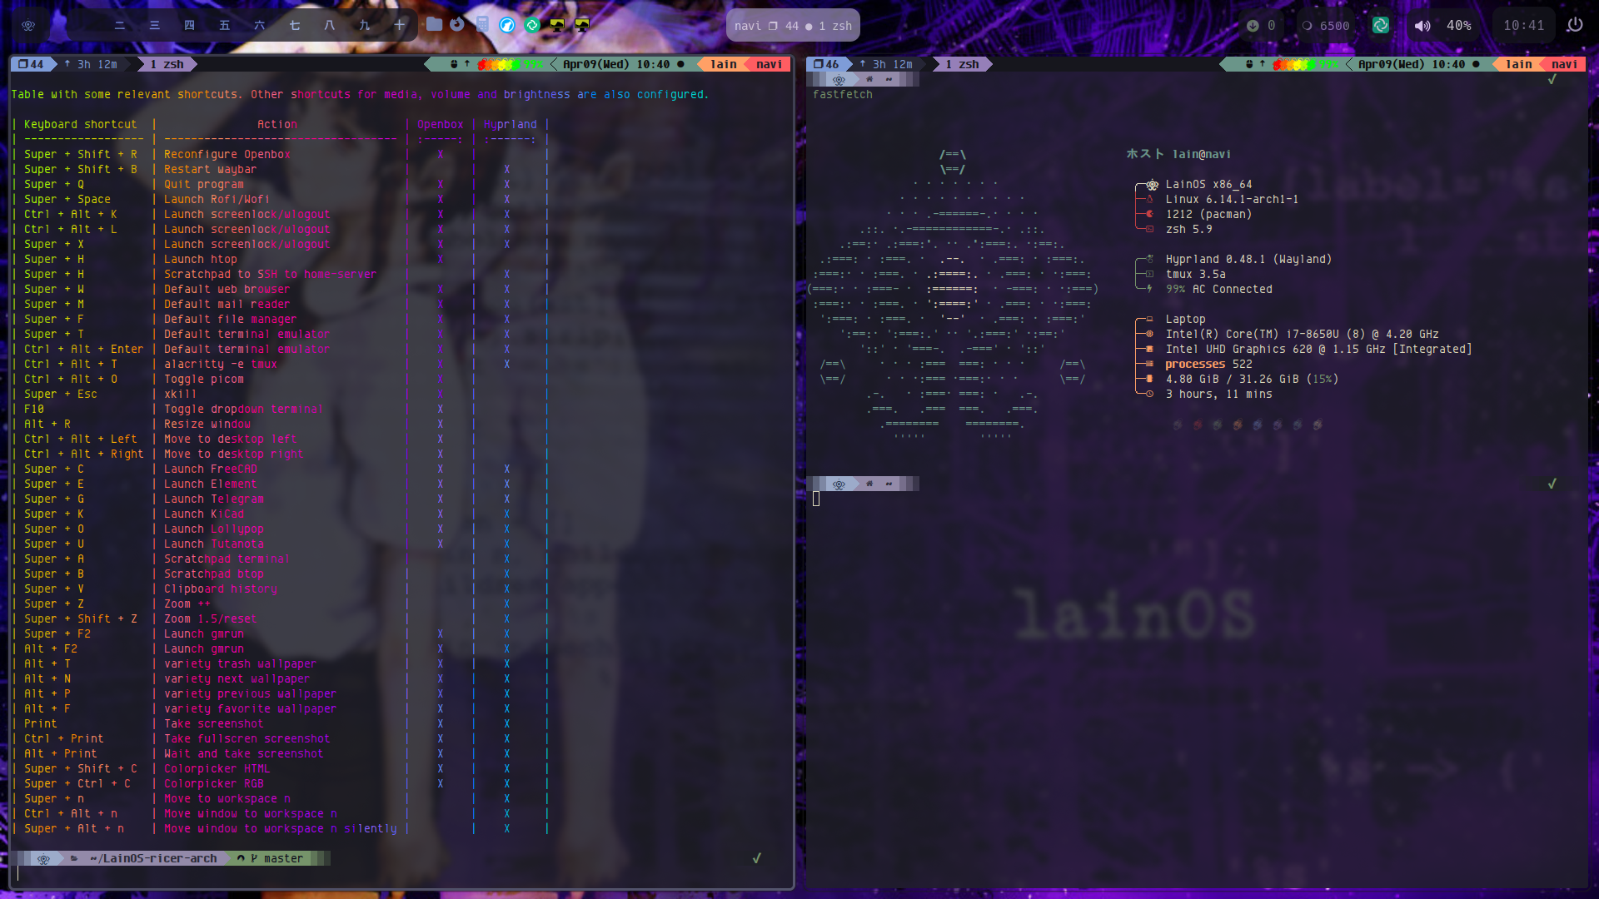
Task: Switch to workspace 九
Action: 365,25
